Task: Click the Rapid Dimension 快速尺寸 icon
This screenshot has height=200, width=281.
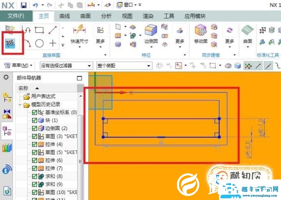Action: point(79,30)
